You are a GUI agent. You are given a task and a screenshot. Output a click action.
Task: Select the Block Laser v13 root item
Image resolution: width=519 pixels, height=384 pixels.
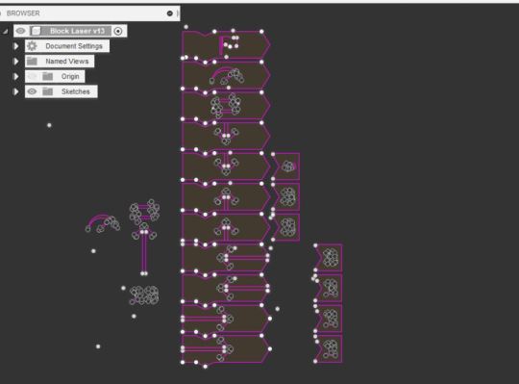point(77,31)
